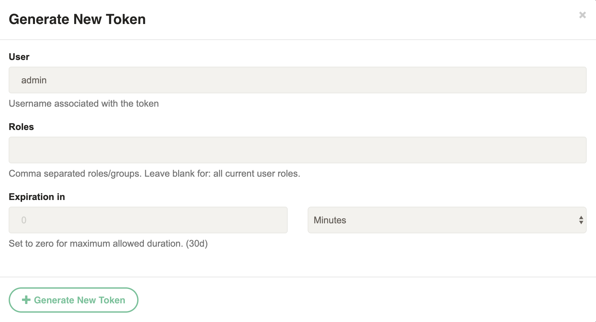The width and height of the screenshot is (596, 322).
Task: Click the 'Roles' field label
Action: (x=21, y=127)
